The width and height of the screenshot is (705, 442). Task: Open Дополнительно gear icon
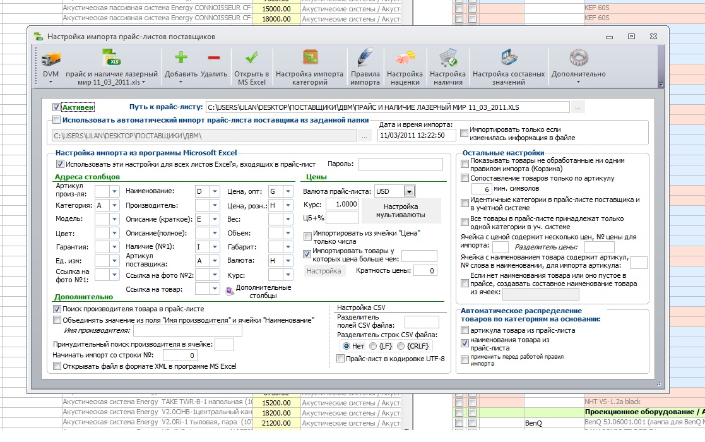click(578, 58)
